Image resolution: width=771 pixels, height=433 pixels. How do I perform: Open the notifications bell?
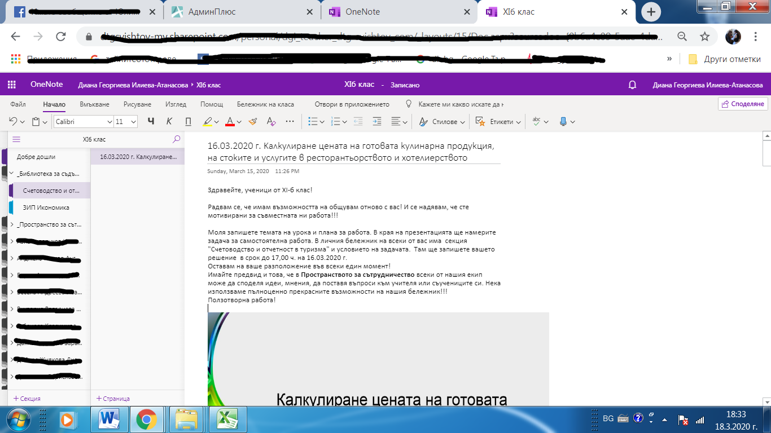coord(633,85)
